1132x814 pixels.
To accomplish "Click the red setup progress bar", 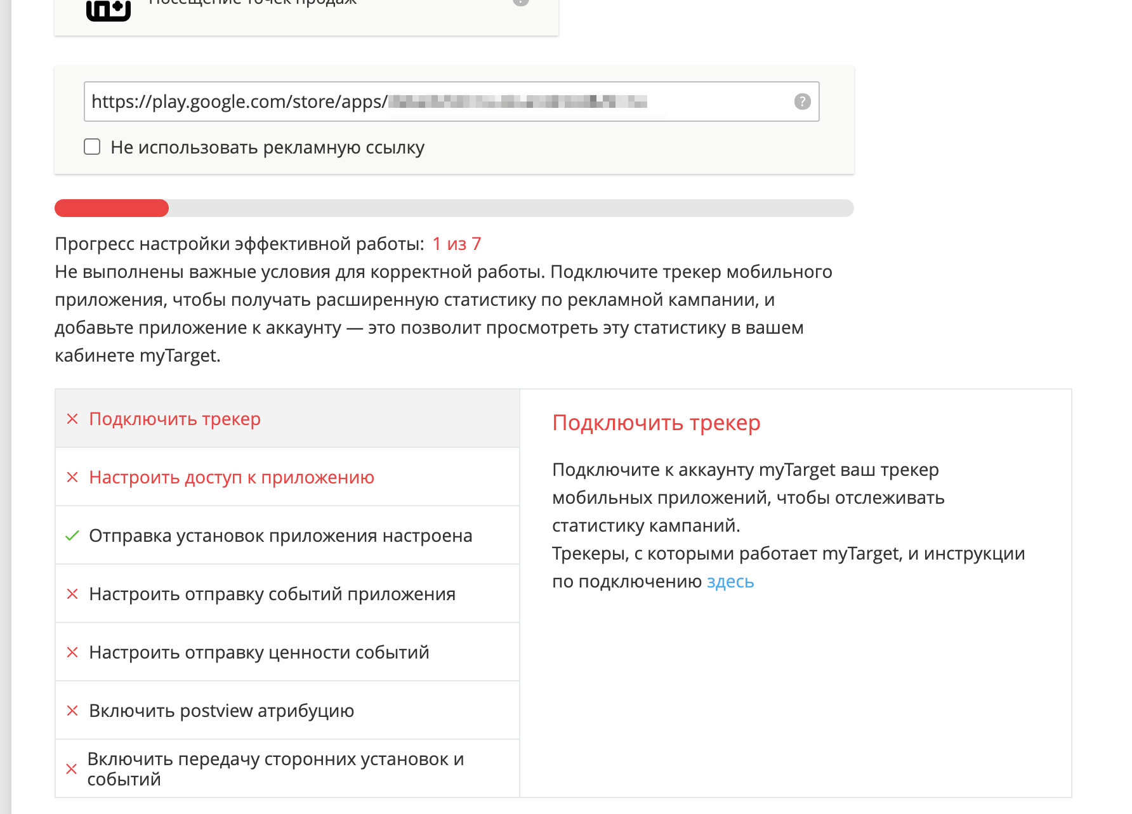I will pyautogui.click(x=112, y=208).
